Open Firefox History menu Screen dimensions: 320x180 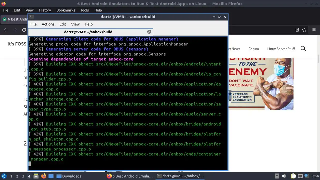[x=45, y=10]
